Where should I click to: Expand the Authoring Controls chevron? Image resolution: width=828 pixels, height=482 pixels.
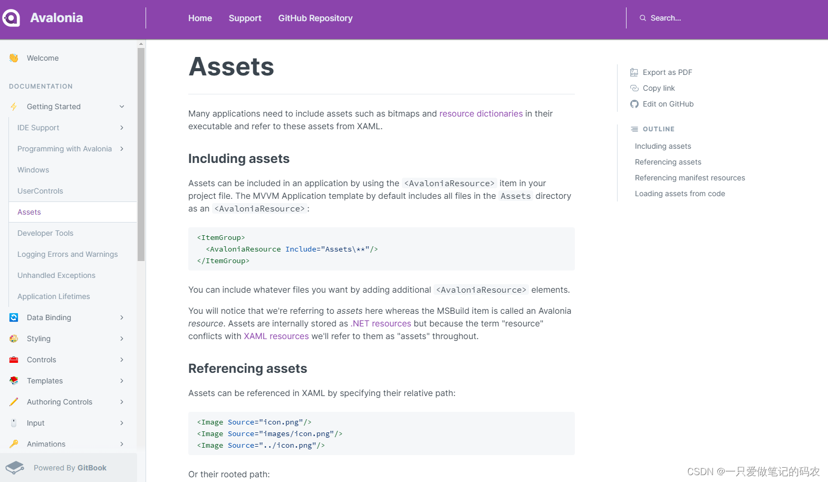click(122, 402)
